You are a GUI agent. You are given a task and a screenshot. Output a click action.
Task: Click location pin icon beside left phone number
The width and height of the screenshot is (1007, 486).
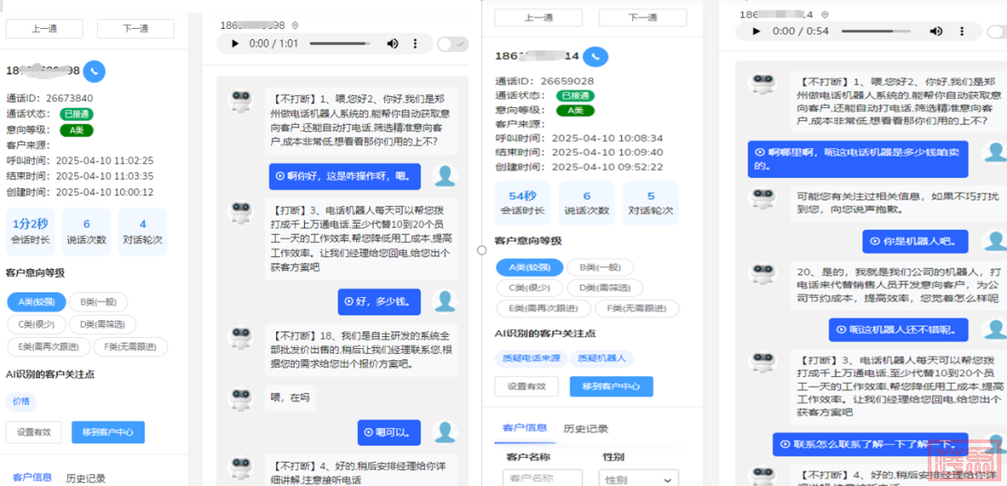296,25
